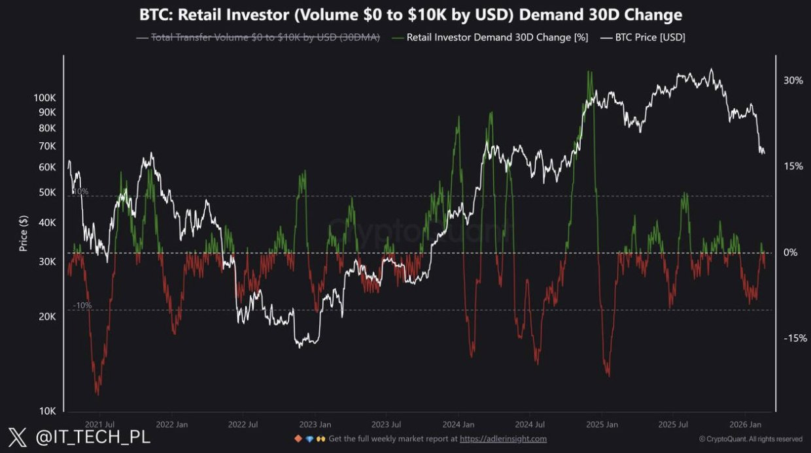811x453 pixels.
Task: Hide the BTC Price [USD] series
Action: point(650,38)
